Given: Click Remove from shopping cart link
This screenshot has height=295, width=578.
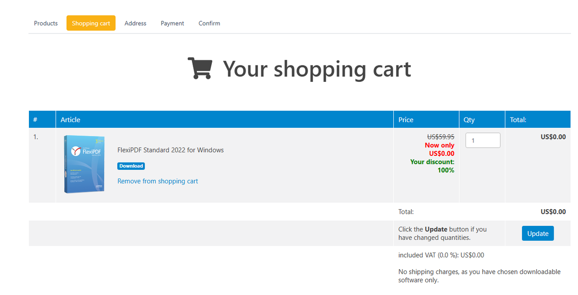Looking at the screenshot, I should tap(158, 181).
